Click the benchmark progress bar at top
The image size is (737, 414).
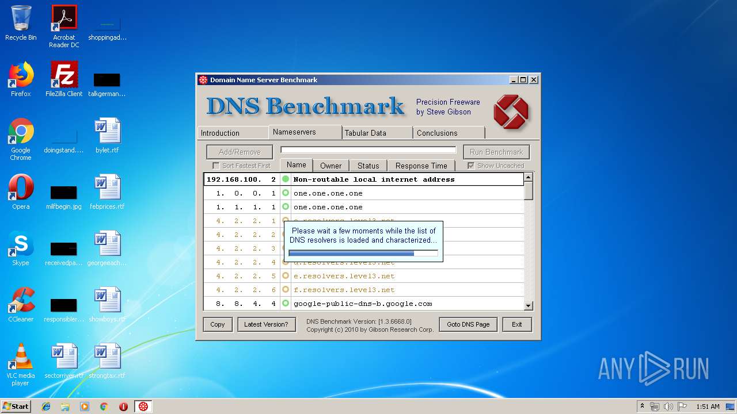click(x=368, y=150)
